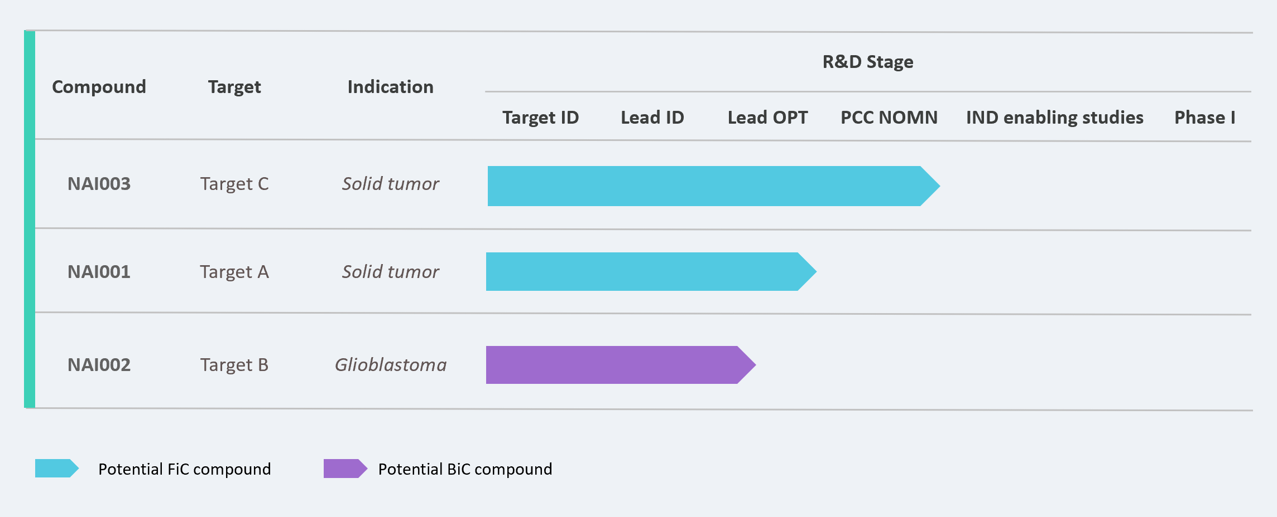Select the NAI002 compound name
Image resolution: width=1277 pixels, height=517 pixels.
tap(99, 365)
